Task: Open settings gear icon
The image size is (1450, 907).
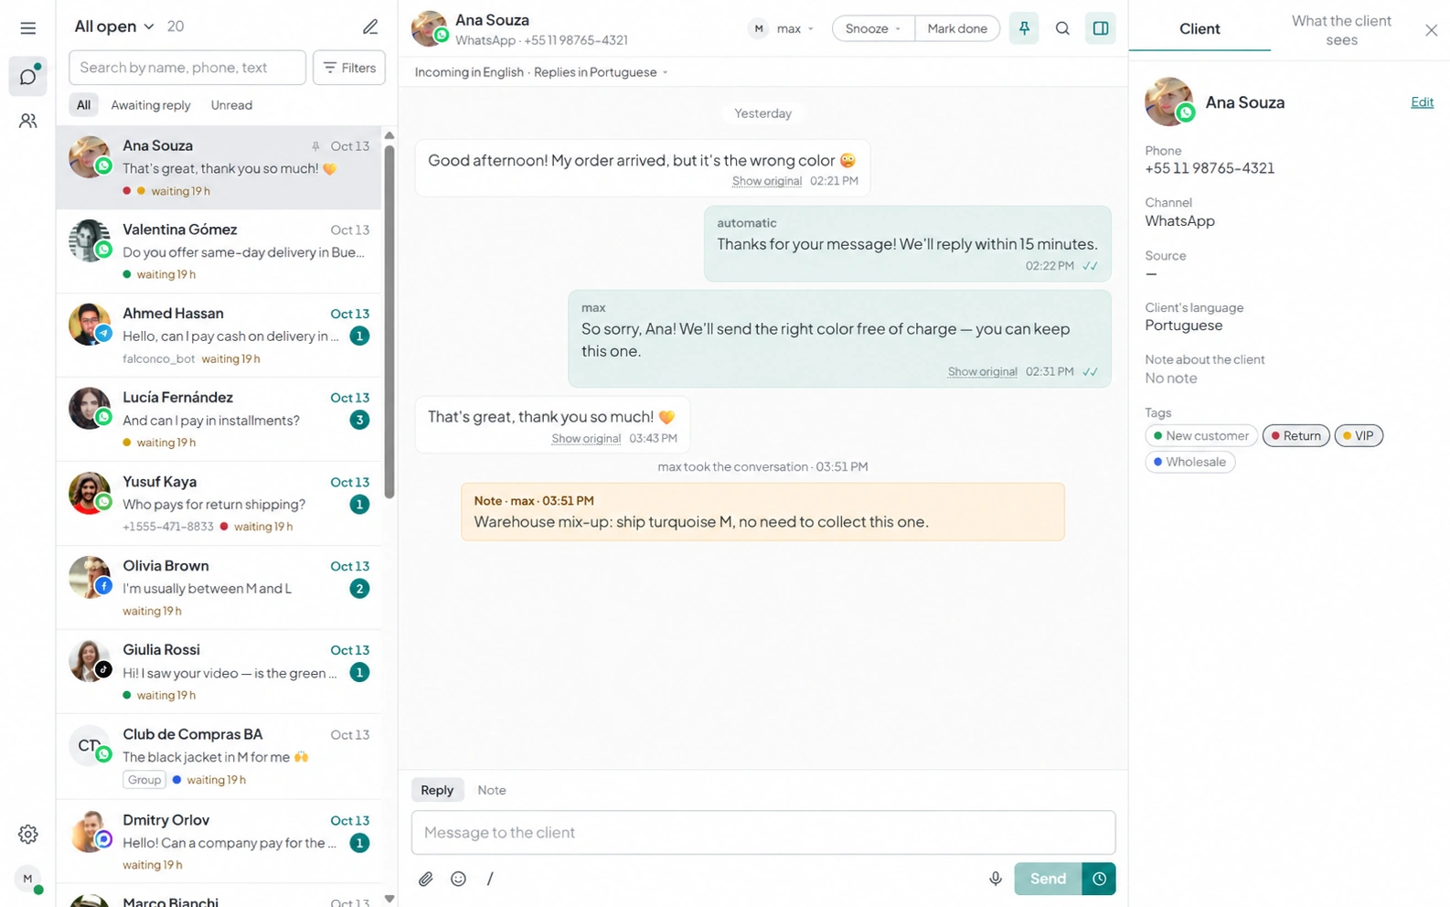Action: (x=28, y=834)
